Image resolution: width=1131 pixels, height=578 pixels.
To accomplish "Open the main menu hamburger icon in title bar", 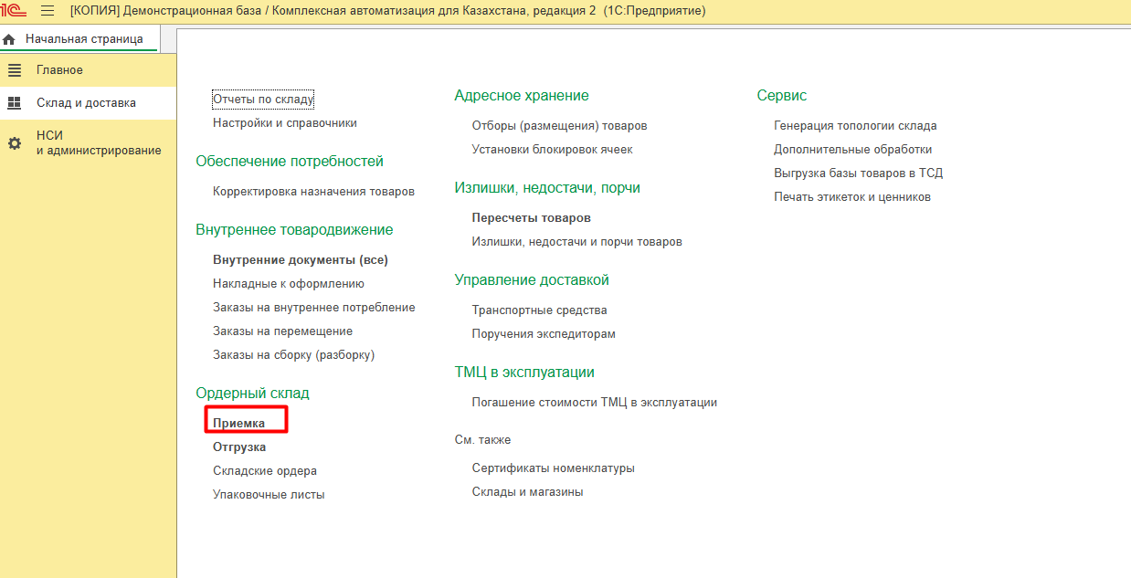I will tap(48, 11).
